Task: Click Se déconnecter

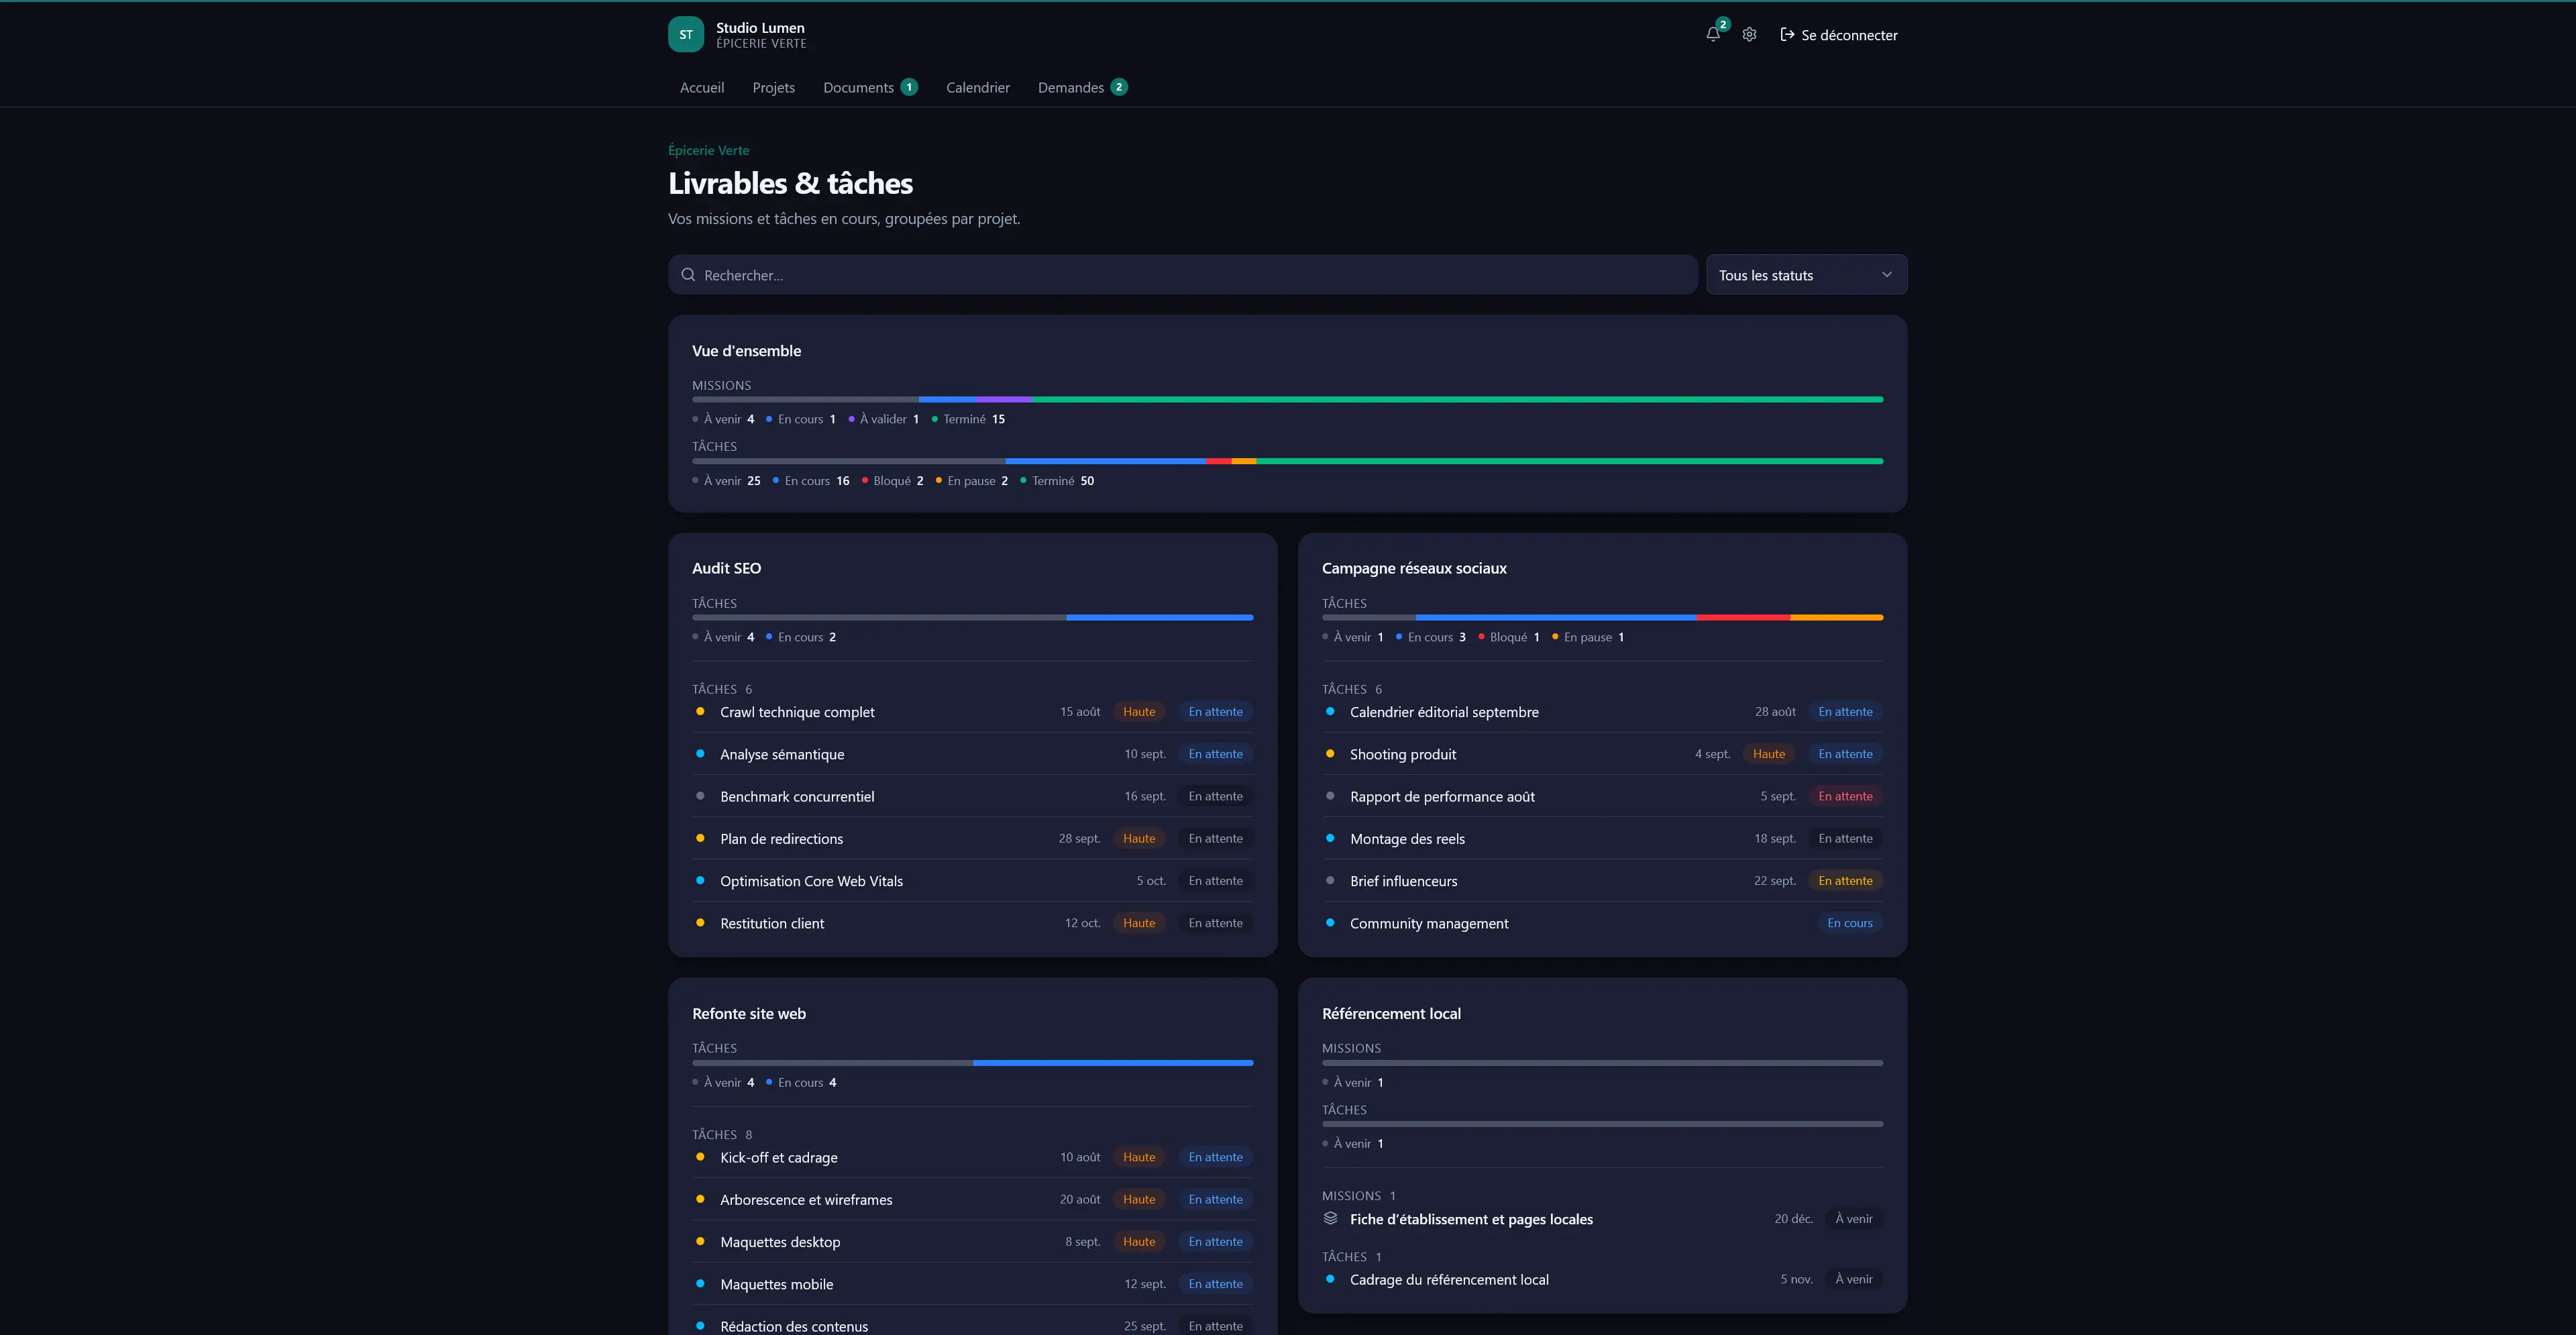Action: pos(1839,35)
